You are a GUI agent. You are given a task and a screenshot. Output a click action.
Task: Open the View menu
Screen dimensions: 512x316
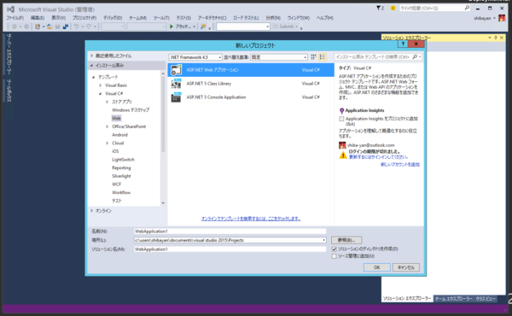58,18
